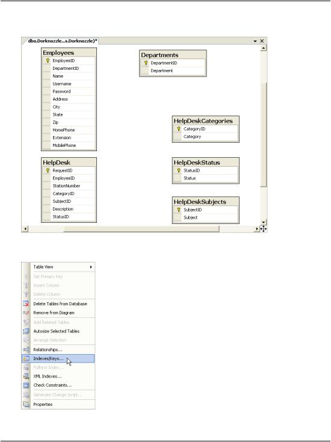This screenshot has height=442, width=331.
Task: Click the Relationships menu icon
Action: (26, 350)
